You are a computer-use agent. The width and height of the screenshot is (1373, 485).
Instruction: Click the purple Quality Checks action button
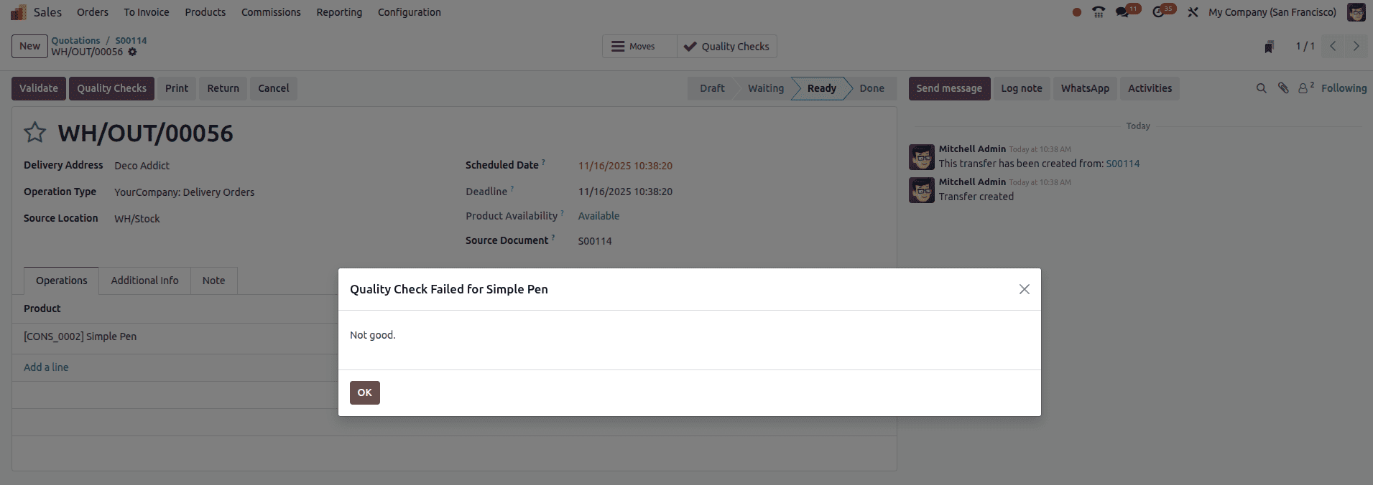point(111,88)
